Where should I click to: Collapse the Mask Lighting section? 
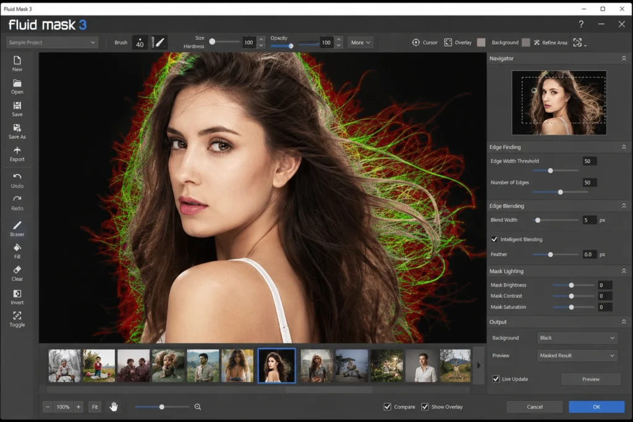(x=624, y=271)
